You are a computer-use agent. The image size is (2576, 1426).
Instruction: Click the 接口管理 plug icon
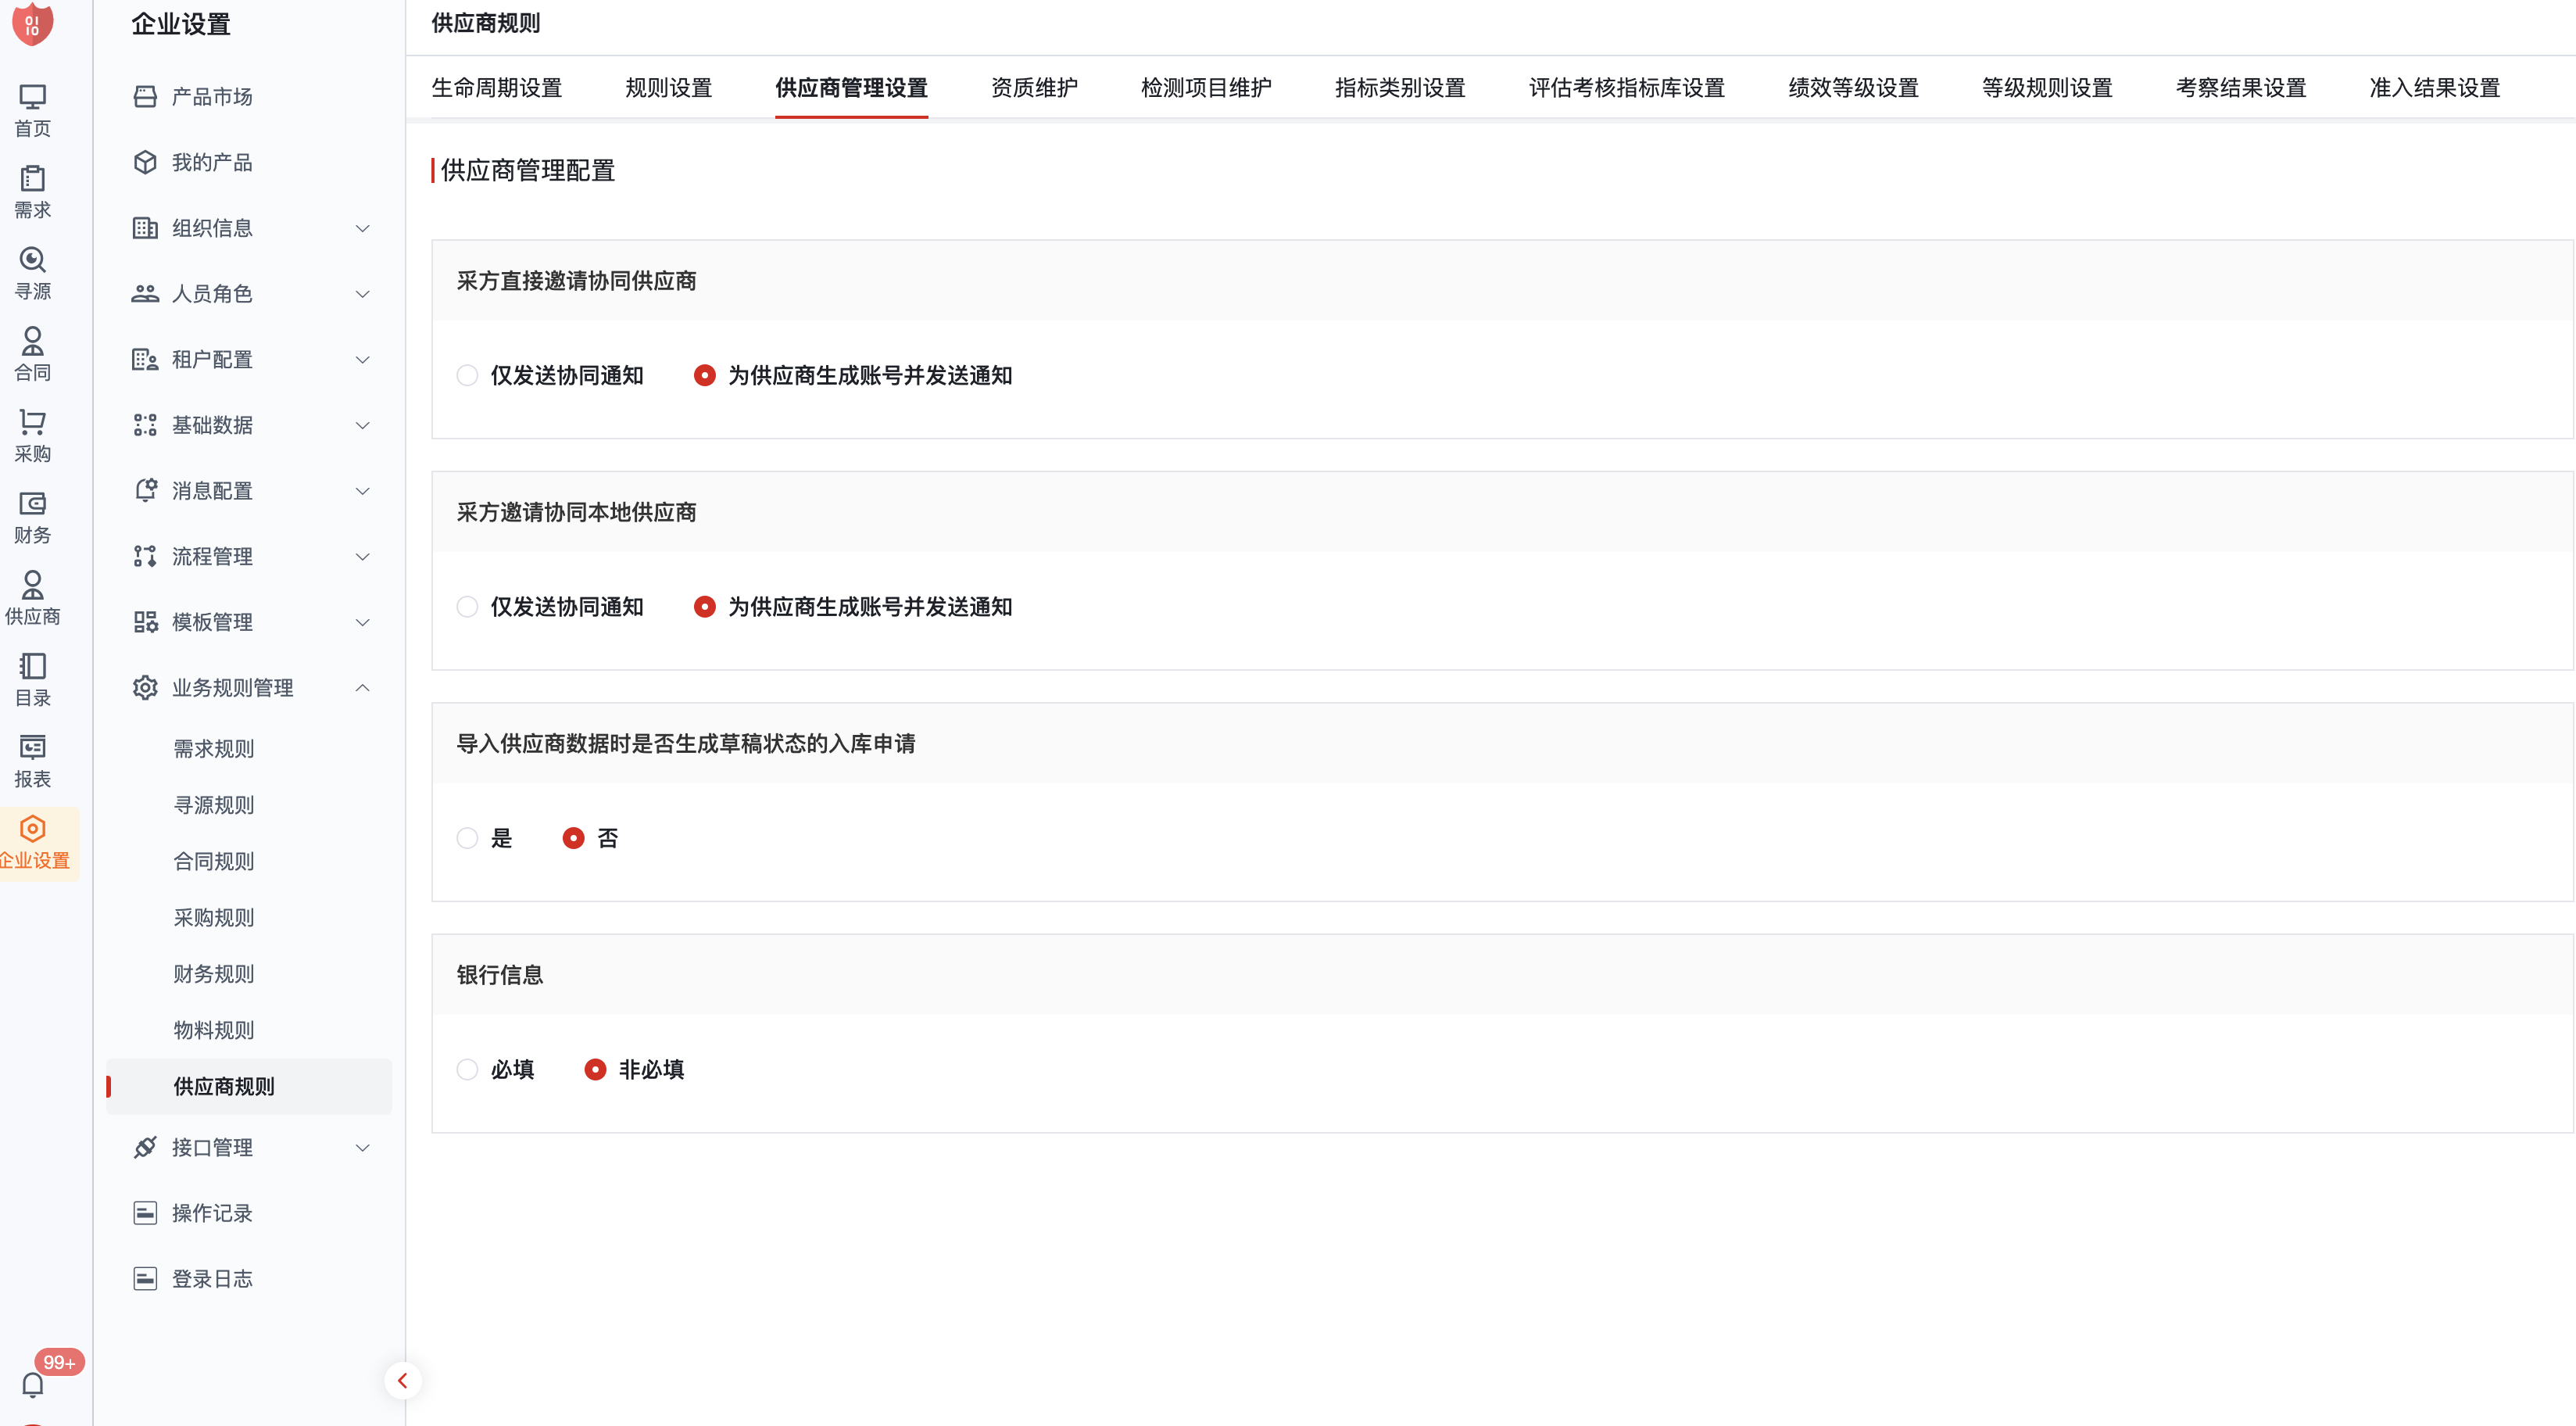[x=145, y=1147]
